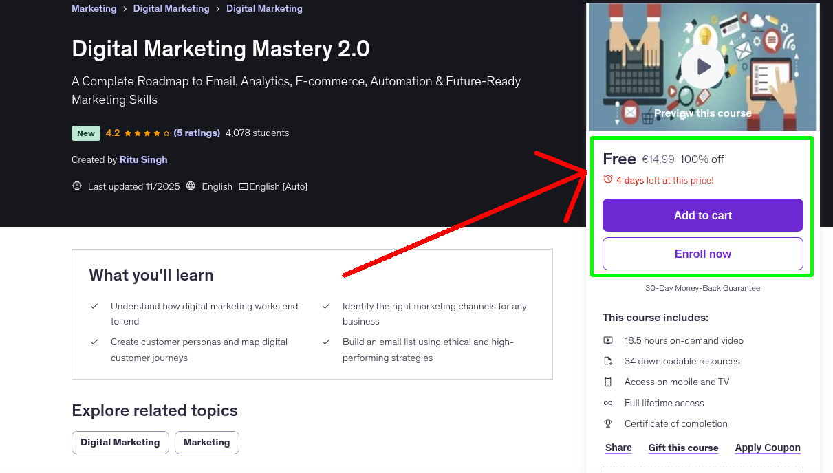Select Gift this course
Image resolution: width=833 pixels, height=473 pixels.
click(x=683, y=448)
